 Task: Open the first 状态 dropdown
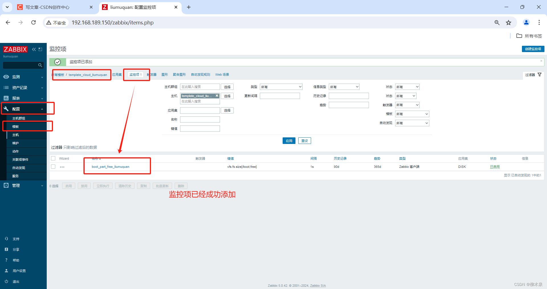407,87
